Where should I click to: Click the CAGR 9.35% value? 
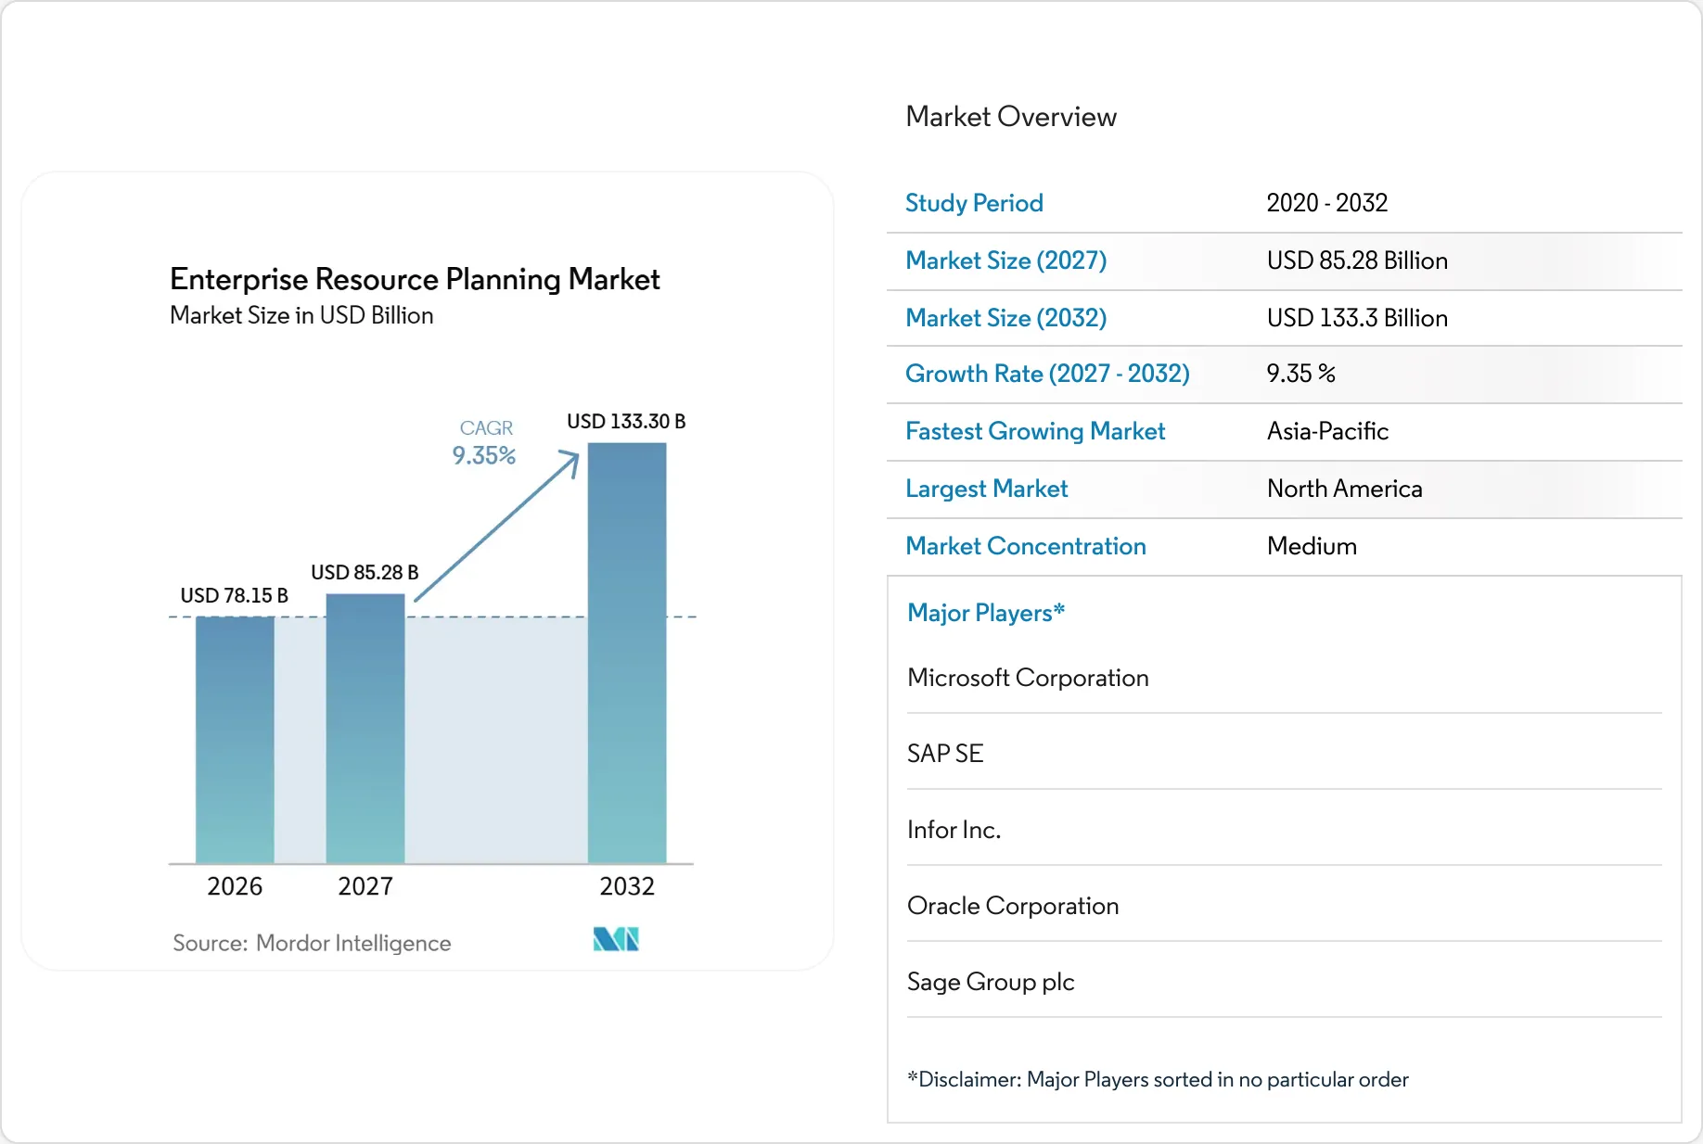click(x=484, y=455)
